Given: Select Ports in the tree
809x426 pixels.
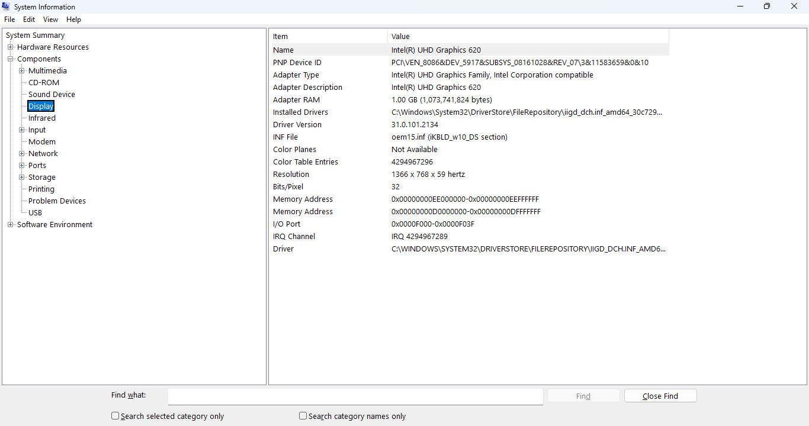Looking at the screenshot, I should [x=37, y=166].
